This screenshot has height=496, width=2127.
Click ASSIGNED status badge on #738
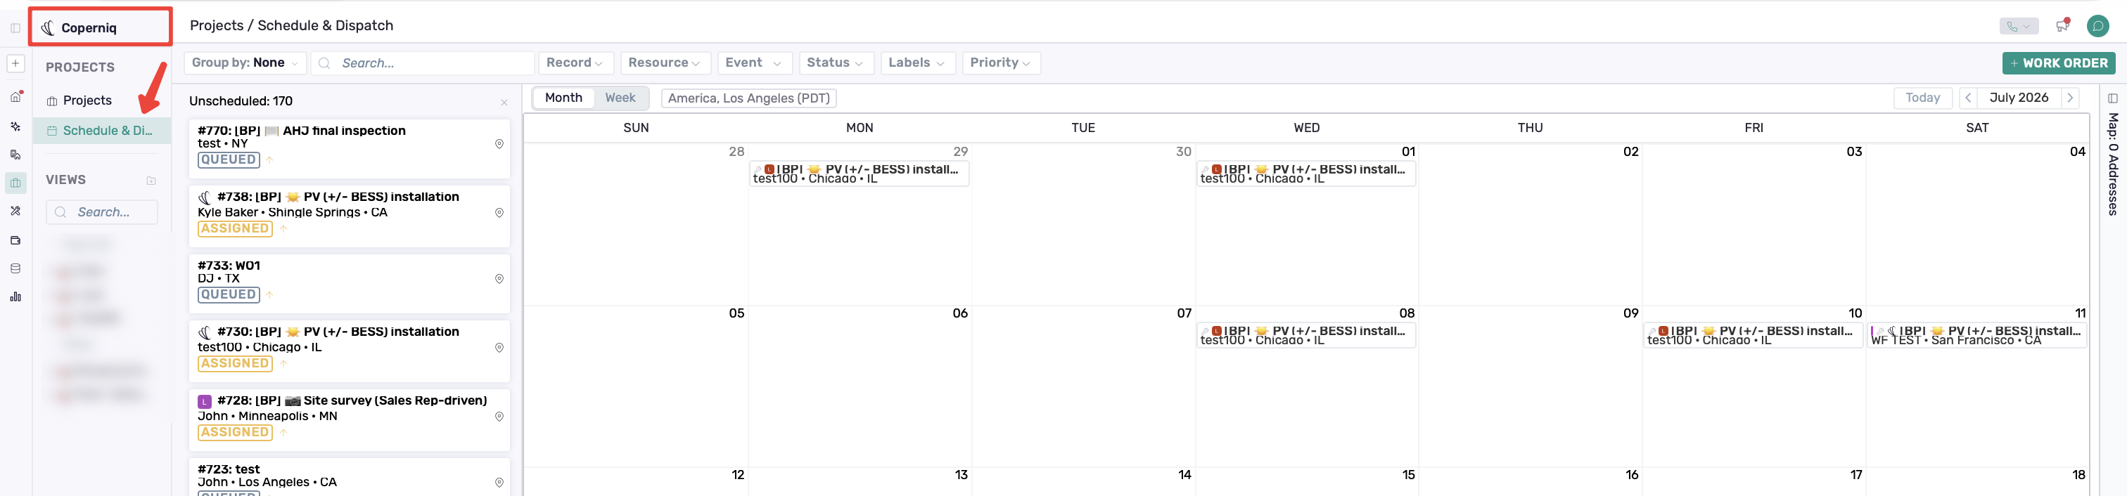pos(236,228)
